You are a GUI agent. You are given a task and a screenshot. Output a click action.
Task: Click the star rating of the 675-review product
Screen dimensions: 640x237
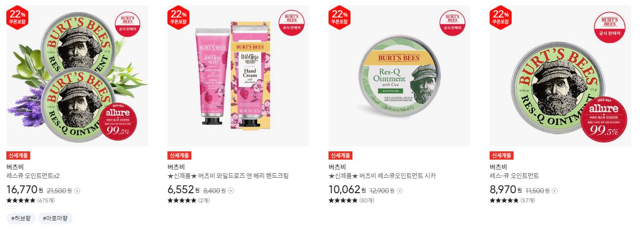(x=21, y=201)
